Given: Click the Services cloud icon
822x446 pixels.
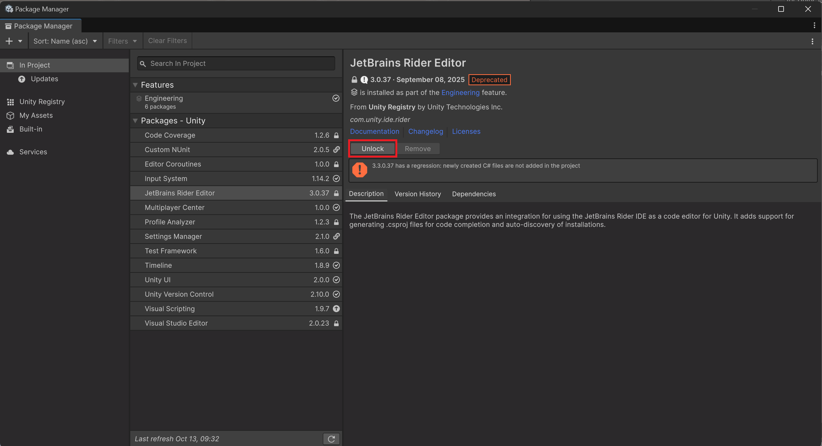Looking at the screenshot, I should coord(10,152).
